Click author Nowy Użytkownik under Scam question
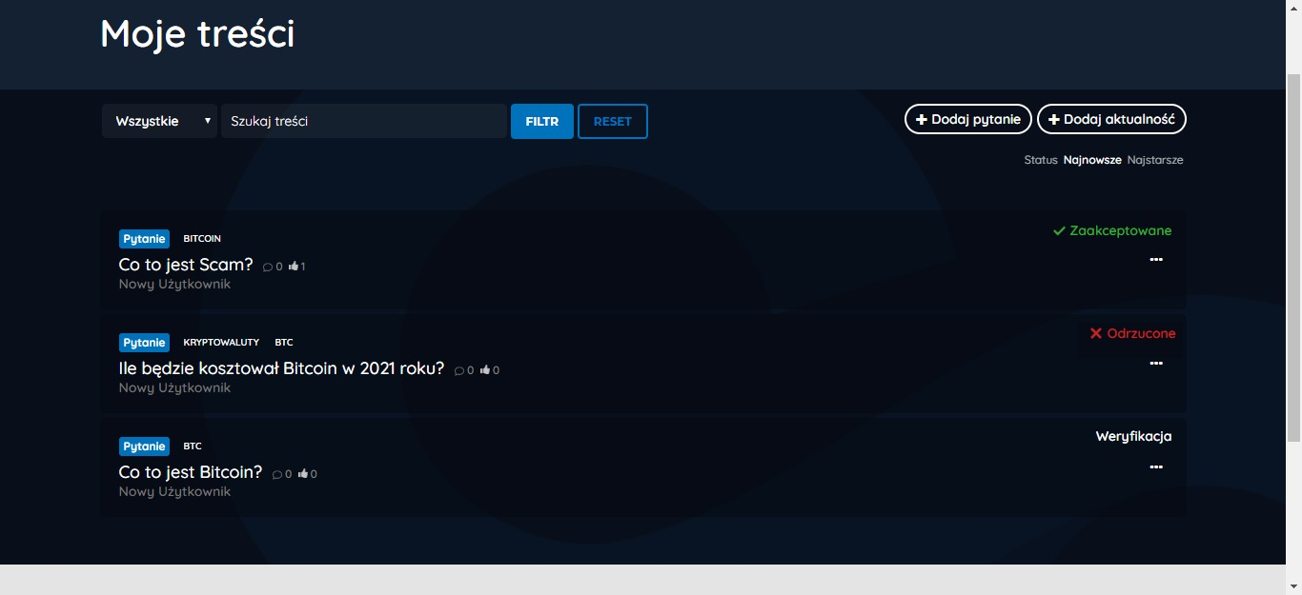The image size is (1302, 595). pyautogui.click(x=174, y=285)
